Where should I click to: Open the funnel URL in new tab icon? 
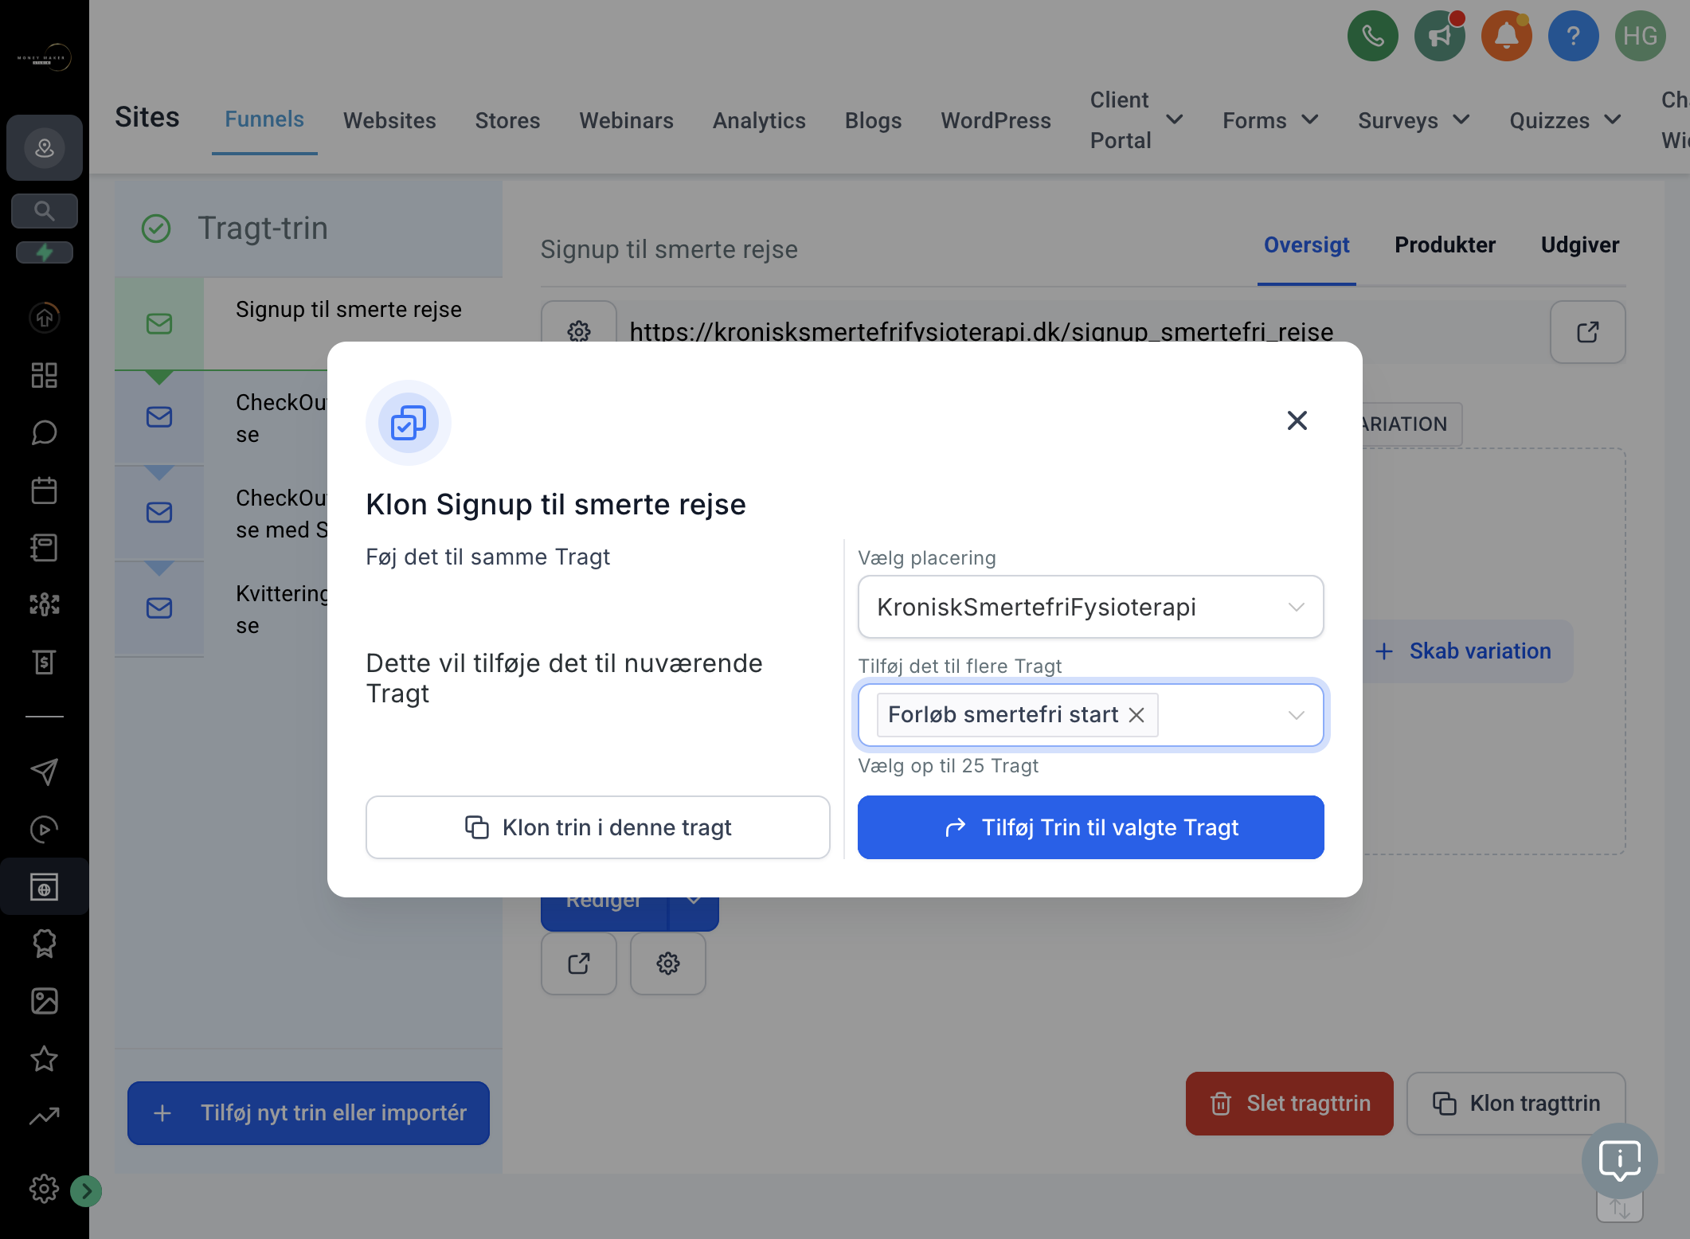coord(1587,332)
